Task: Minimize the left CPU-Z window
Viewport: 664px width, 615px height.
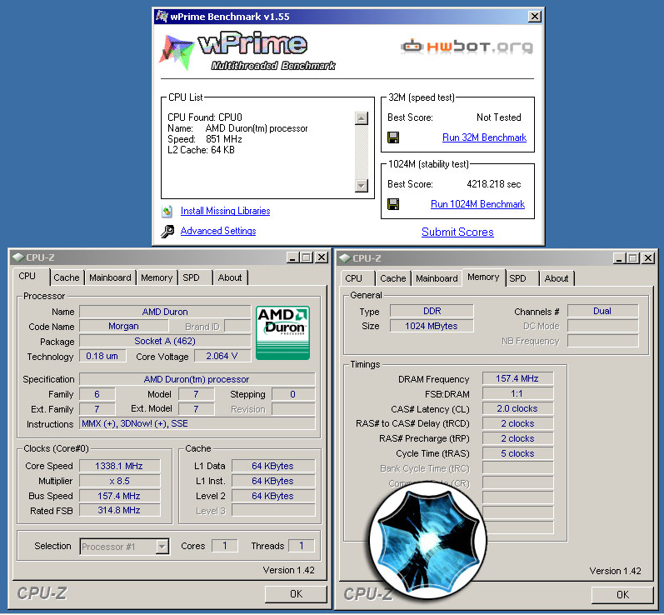Action: [x=292, y=257]
